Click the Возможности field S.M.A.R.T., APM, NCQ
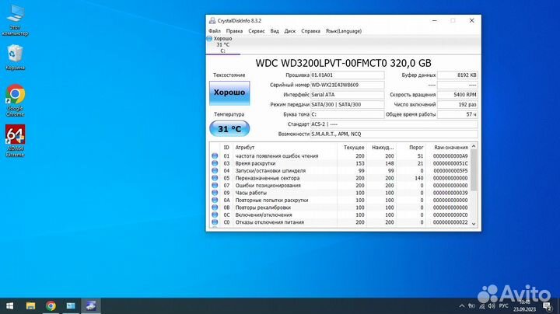This screenshot has height=314, width=560. point(394,134)
